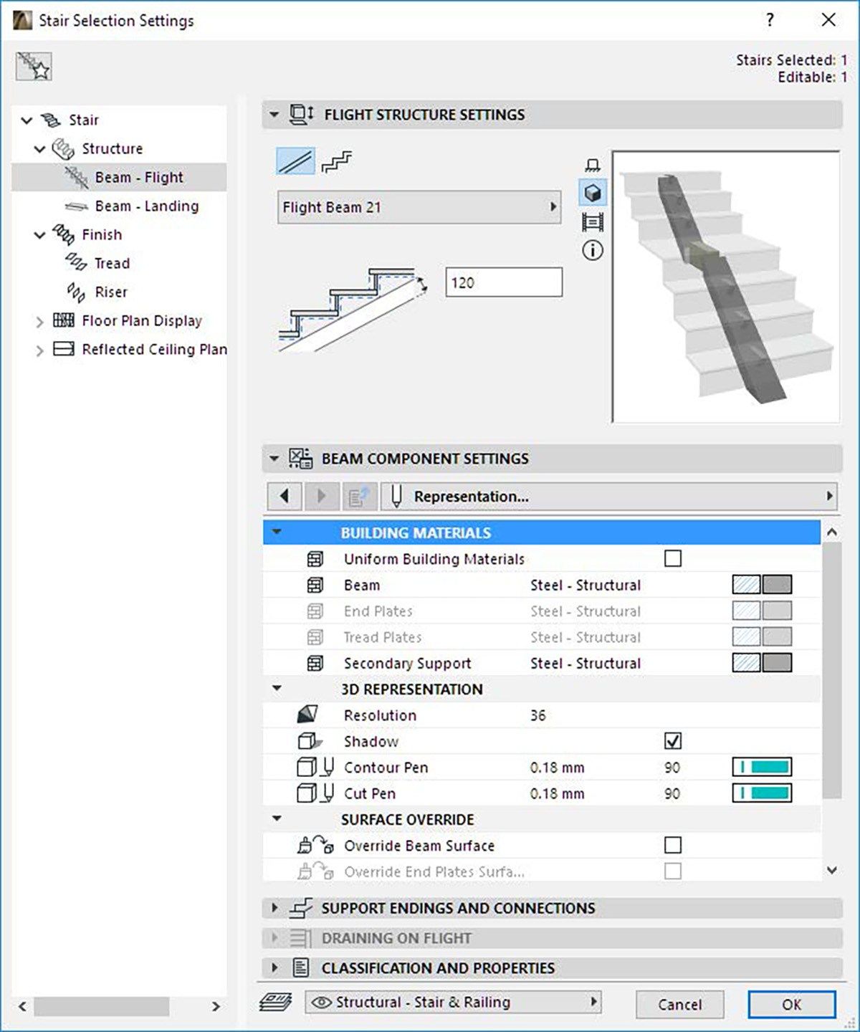Click the OK button
This screenshot has width=860, height=1032.
tap(790, 1004)
